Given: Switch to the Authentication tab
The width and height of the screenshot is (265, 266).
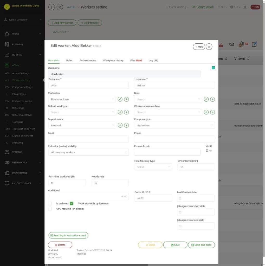Looking at the screenshot, I should point(88,61).
